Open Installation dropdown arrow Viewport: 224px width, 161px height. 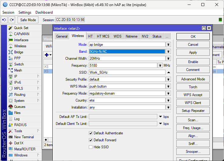(x=169, y=107)
